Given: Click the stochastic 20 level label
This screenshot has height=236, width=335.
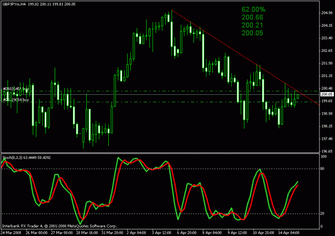Looking at the screenshot, I should (323, 214).
